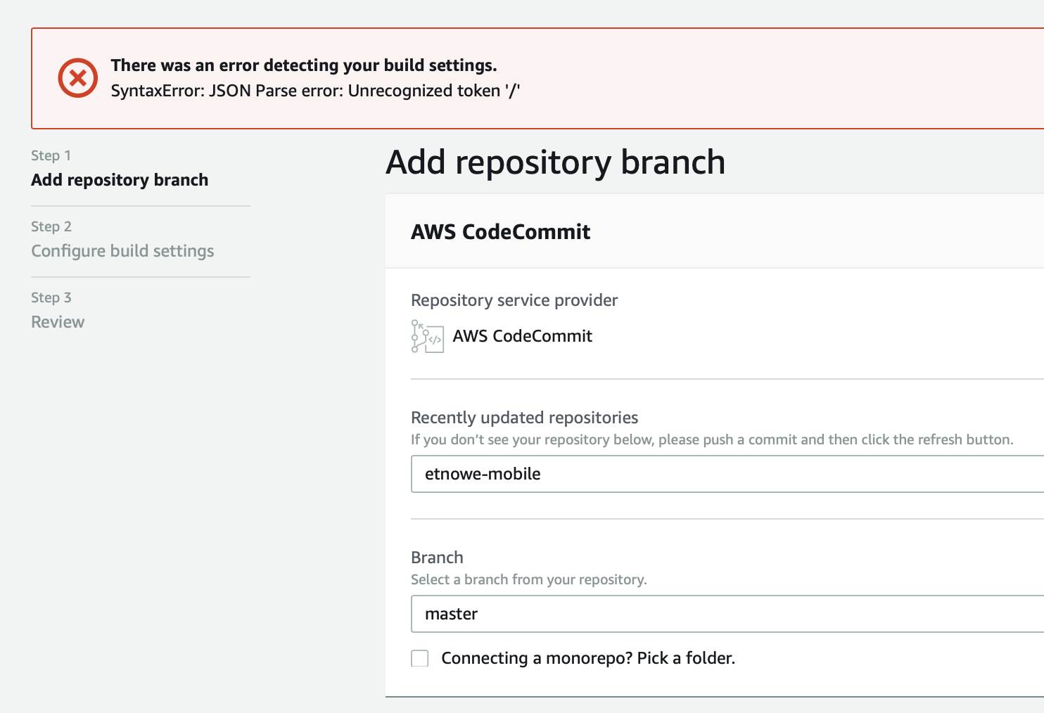Click the refresh instruction text under repositories
This screenshot has width=1044, height=713.
(x=711, y=439)
